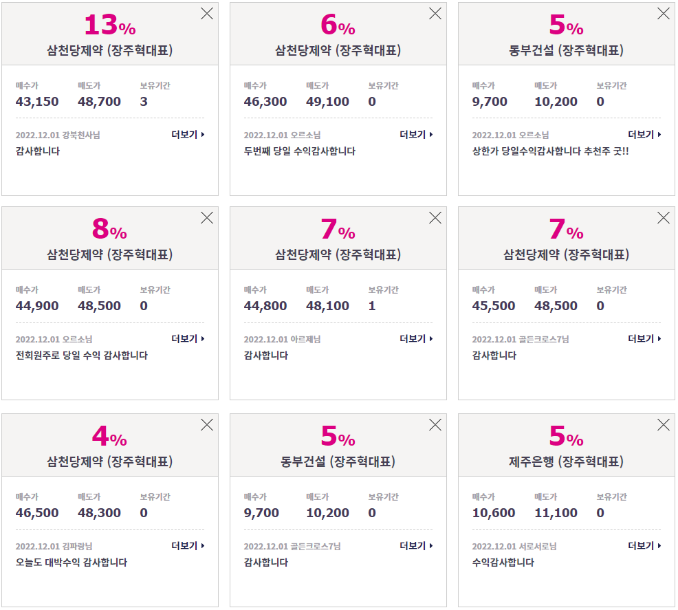678x610 pixels.
Task: Open 더보기 for 서로서로님 review
Action: pyautogui.click(x=645, y=545)
